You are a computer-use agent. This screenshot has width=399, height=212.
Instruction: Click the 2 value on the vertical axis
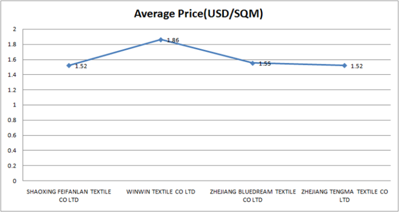(15, 29)
